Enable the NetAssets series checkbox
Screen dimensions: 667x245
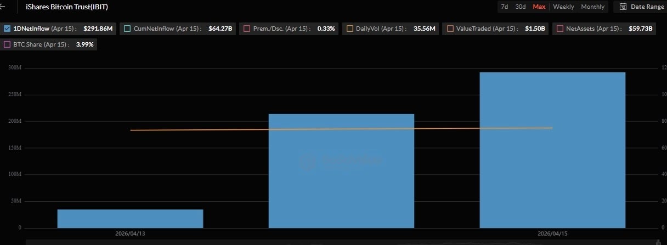click(x=560, y=28)
